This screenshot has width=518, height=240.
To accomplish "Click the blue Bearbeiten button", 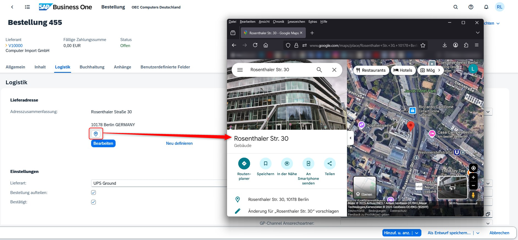I will point(103,143).
